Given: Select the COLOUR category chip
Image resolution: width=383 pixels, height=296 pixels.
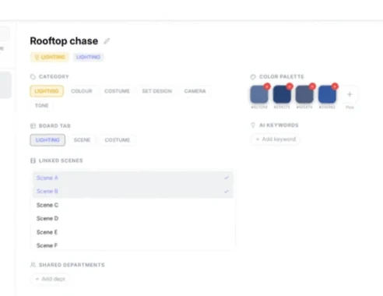Looking at the screenshot, I should point(82,91).
